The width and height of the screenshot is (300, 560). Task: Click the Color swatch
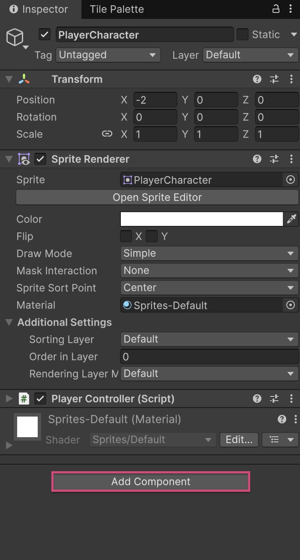tap(201, 219)
